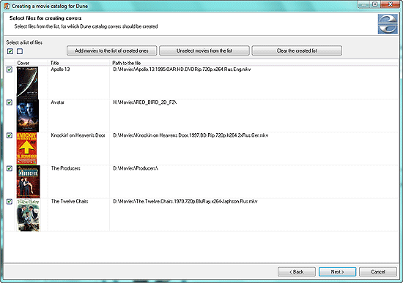
Task: Click Knockin' on Heaven's Door title
Action: pyautogui.click(x=78, y=135)
